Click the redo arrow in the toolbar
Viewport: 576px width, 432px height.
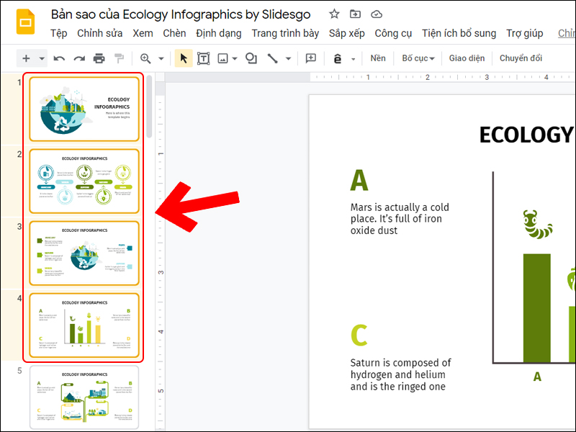[x=79, y=58]
